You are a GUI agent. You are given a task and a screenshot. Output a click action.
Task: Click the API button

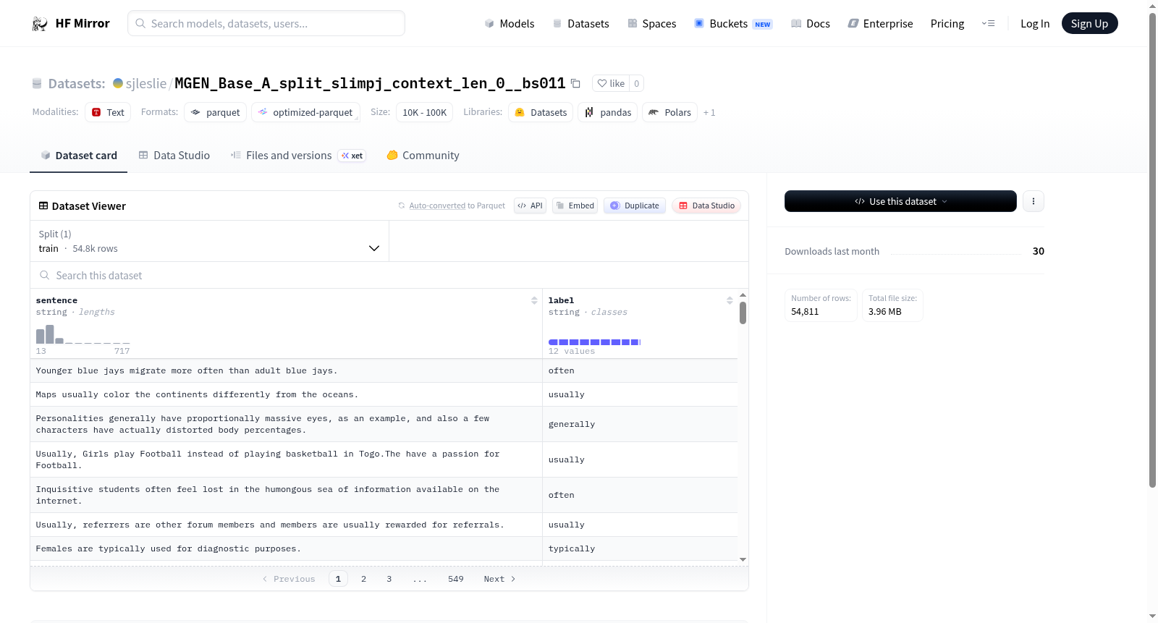[x=530, y=205]
